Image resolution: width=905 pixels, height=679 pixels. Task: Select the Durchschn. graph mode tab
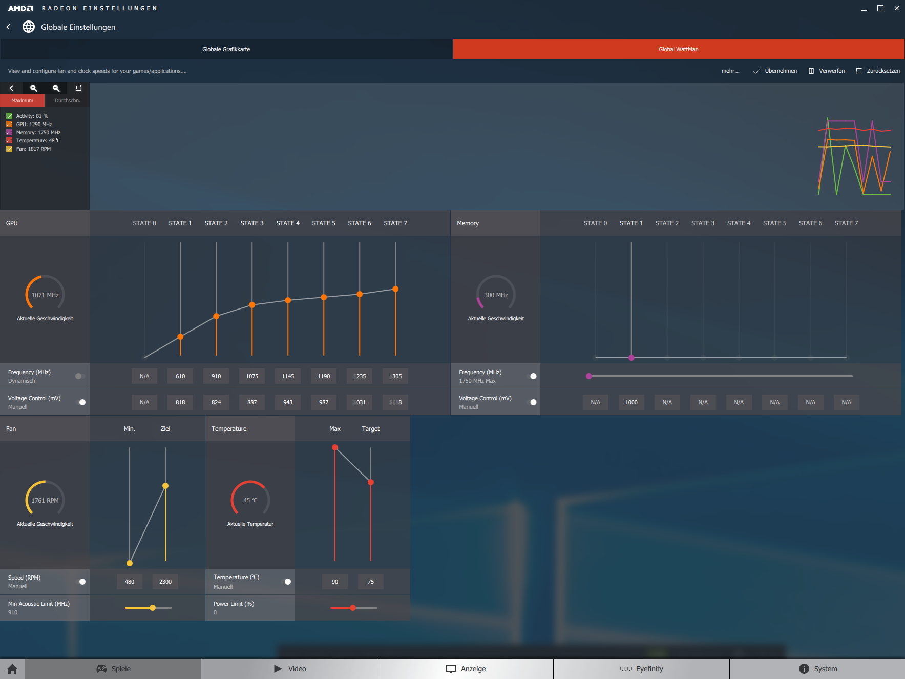(x=68, y=100)
